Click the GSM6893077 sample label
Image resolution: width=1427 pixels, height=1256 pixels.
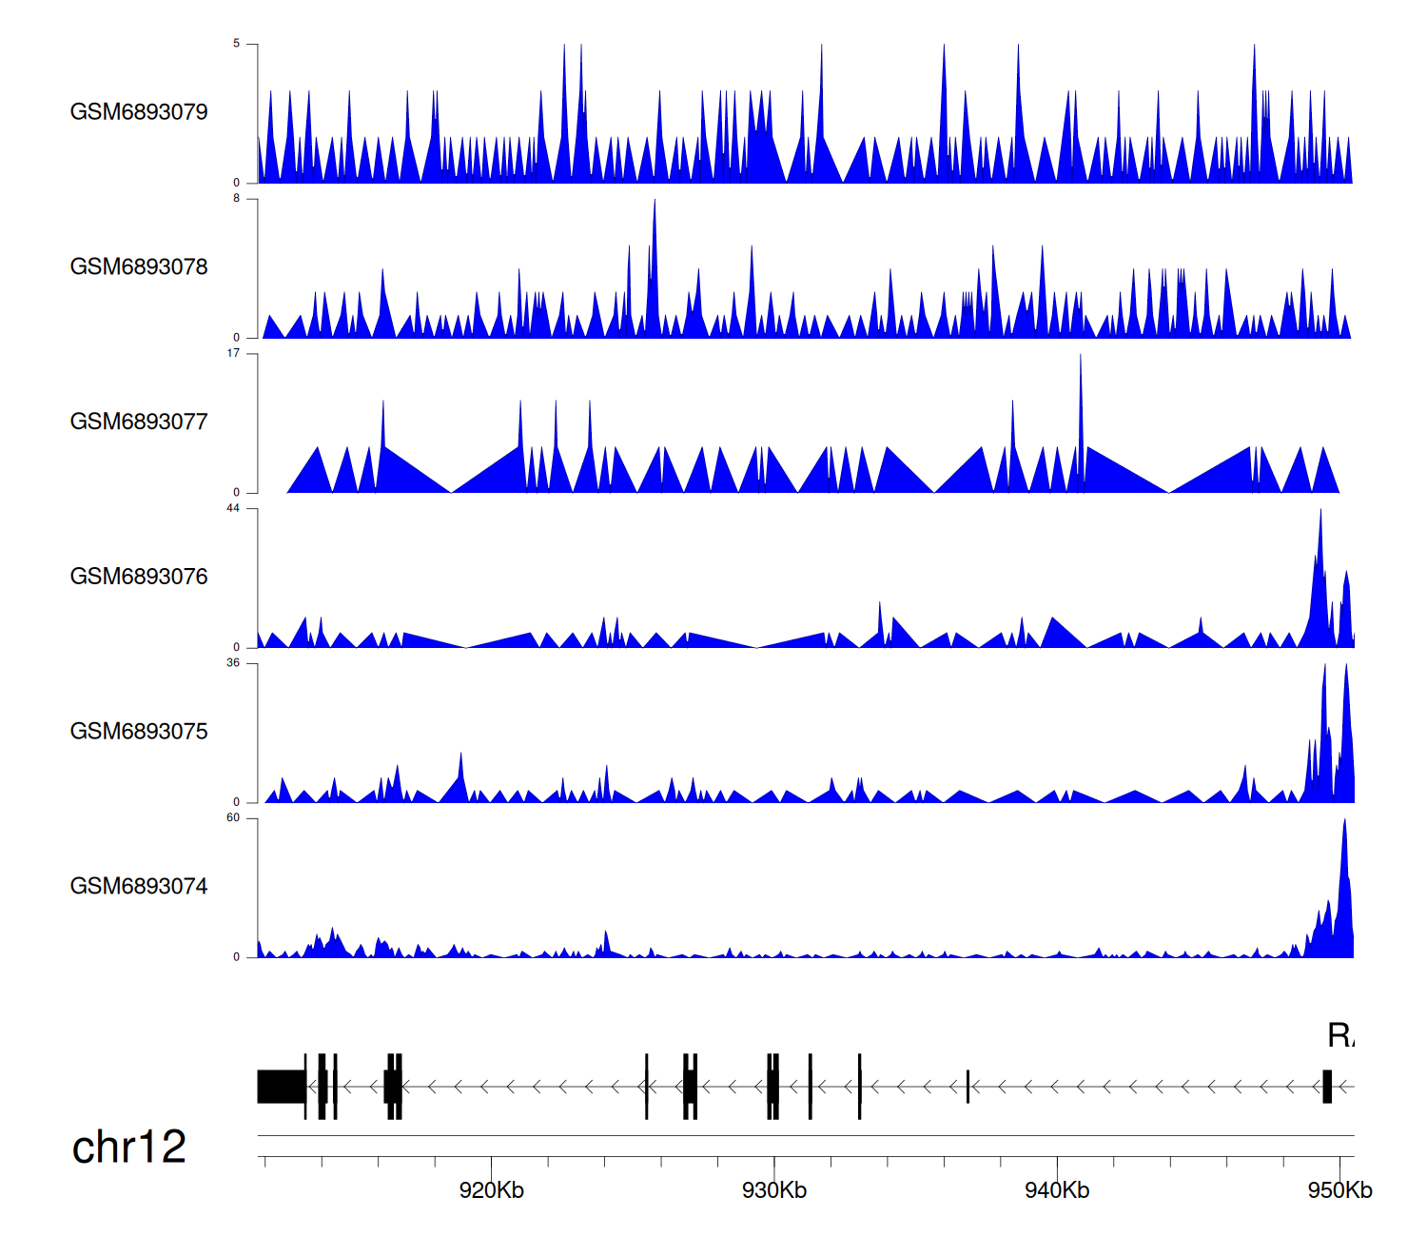pos(139,422)
